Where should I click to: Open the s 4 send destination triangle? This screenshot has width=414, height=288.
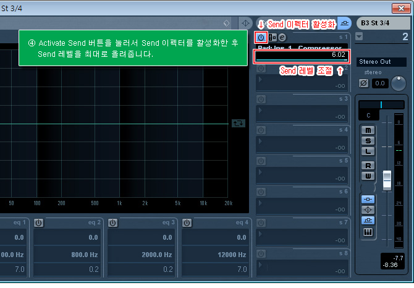click(260, 141)
